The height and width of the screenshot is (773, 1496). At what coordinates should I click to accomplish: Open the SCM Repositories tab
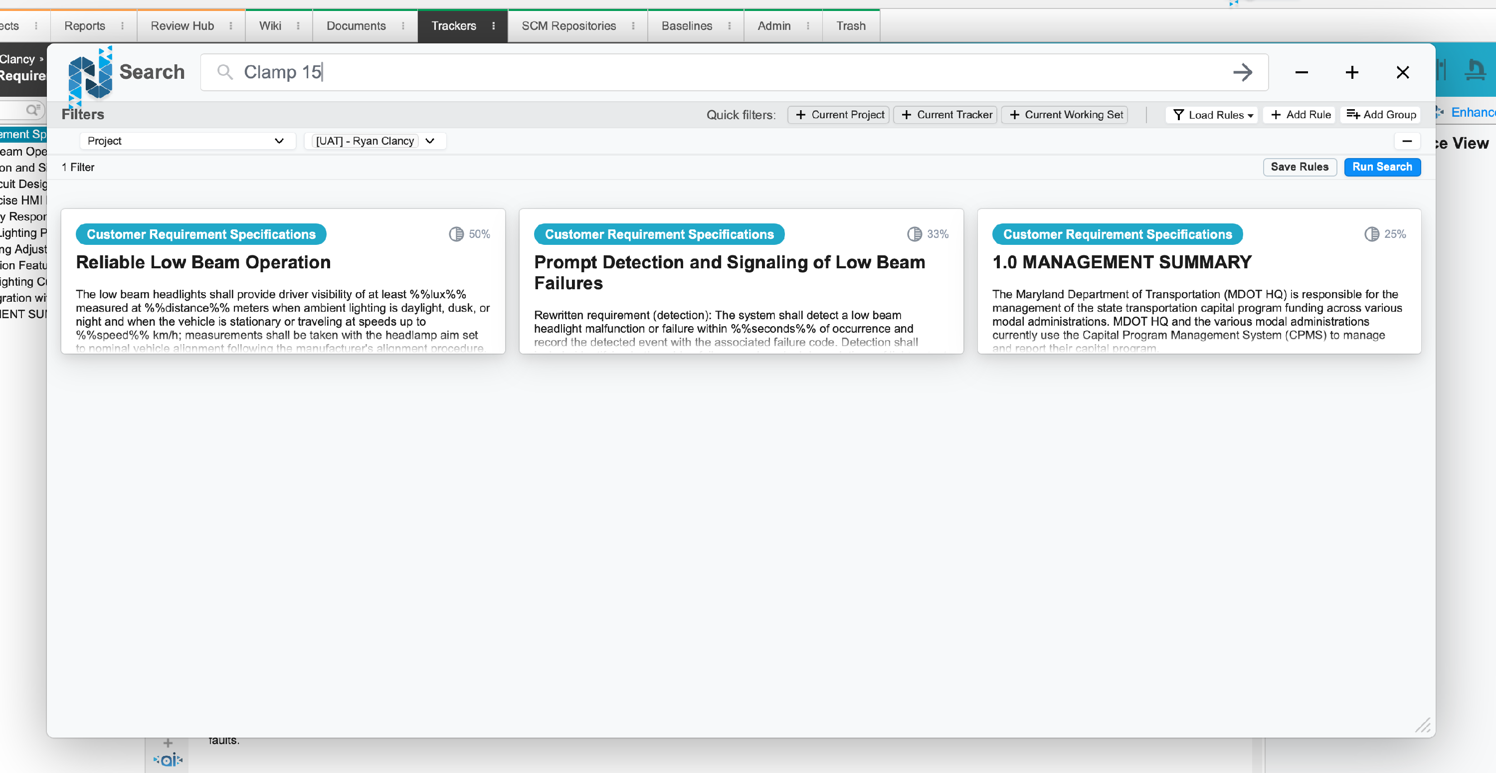568,26
